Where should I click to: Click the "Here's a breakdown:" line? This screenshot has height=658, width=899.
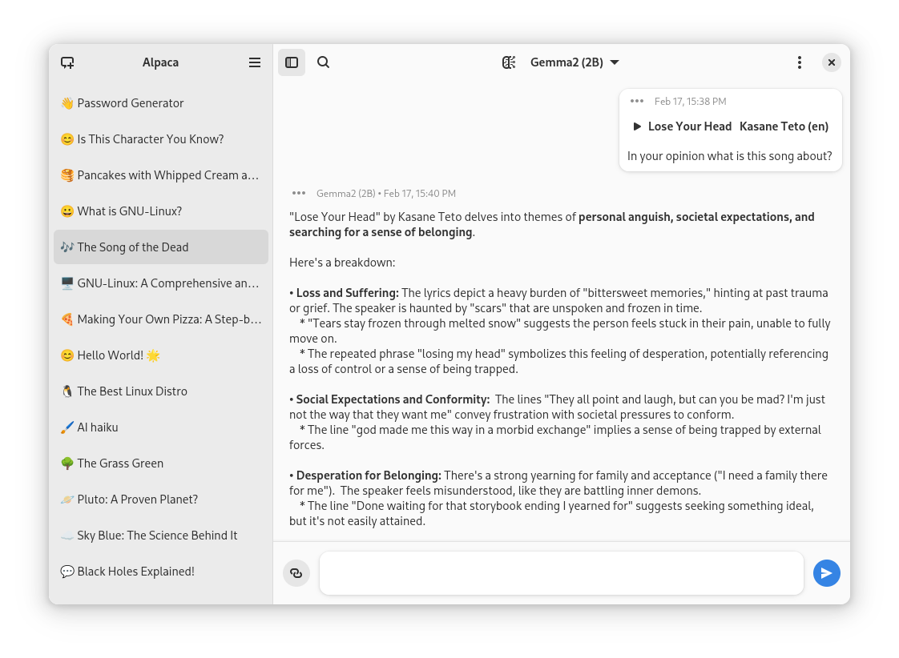(342, 263)
